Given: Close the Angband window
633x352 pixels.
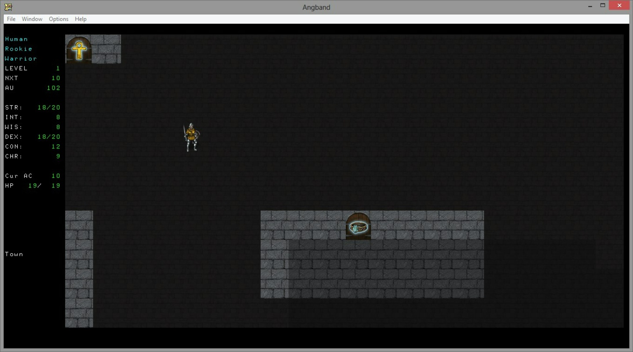Looking at the screenshot, I should click(620, 6).
